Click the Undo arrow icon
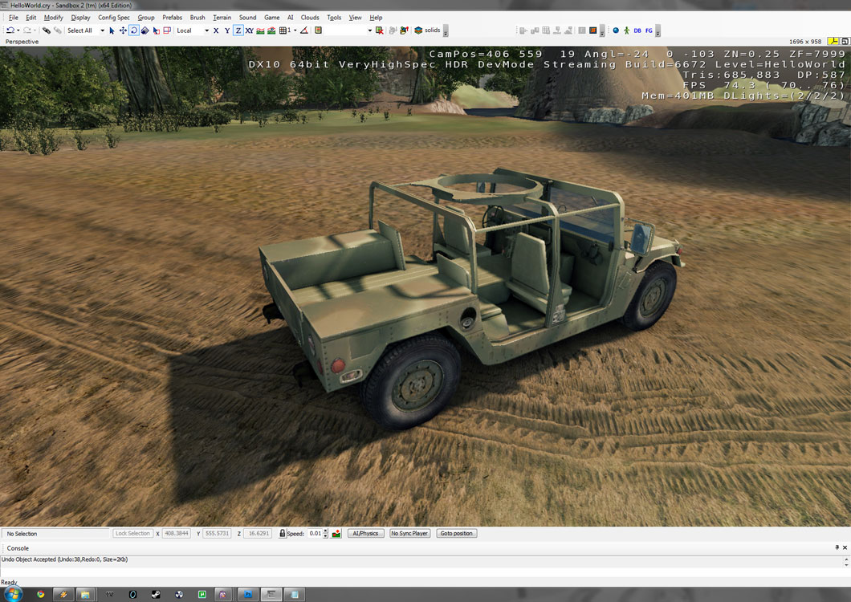851x602 pixels. (x=10, y=31)
